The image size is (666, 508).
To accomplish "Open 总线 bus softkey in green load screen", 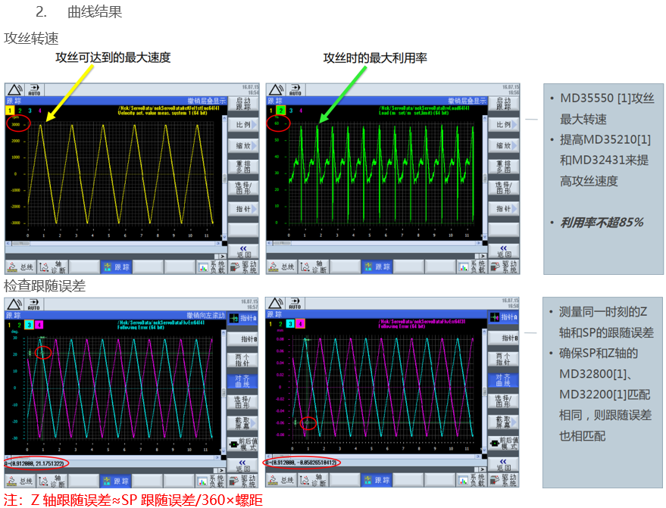I will coord(282,266).
